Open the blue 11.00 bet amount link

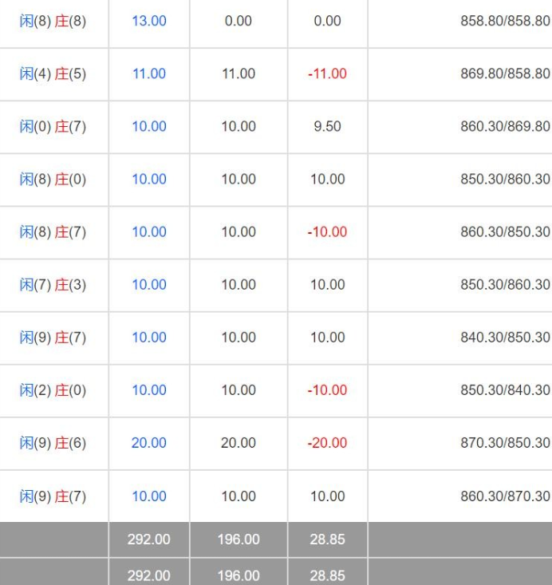[149, 73]
